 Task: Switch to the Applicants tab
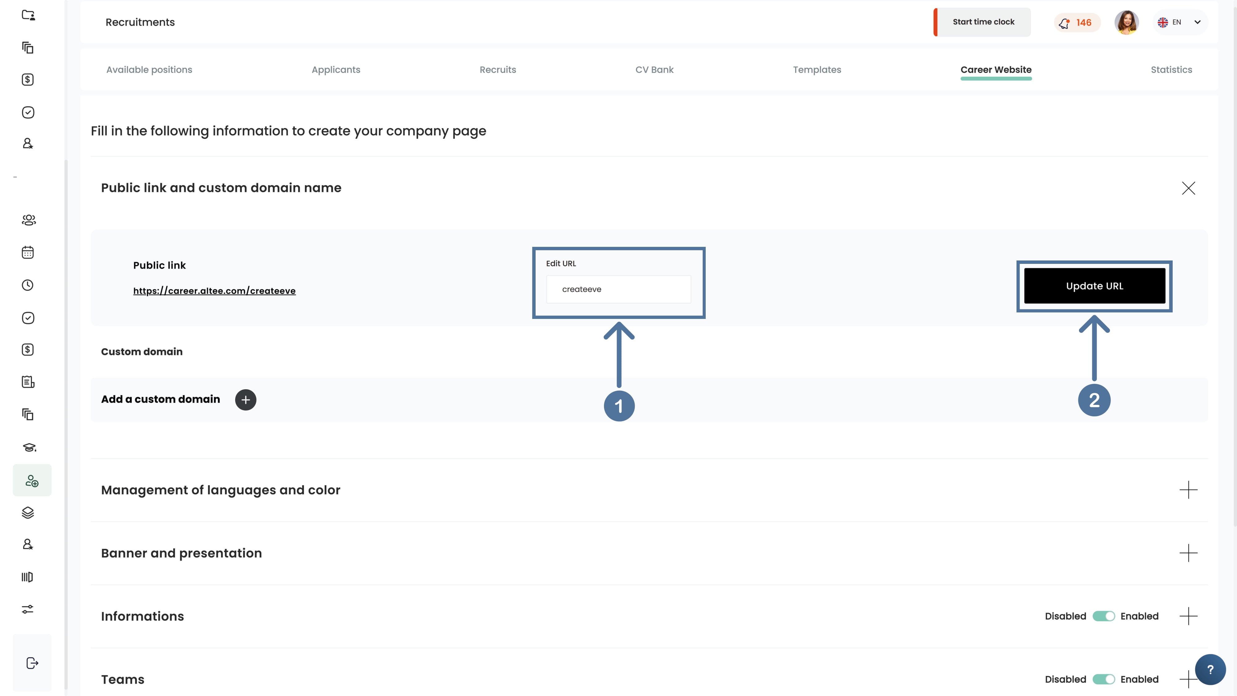click(336, 70)
